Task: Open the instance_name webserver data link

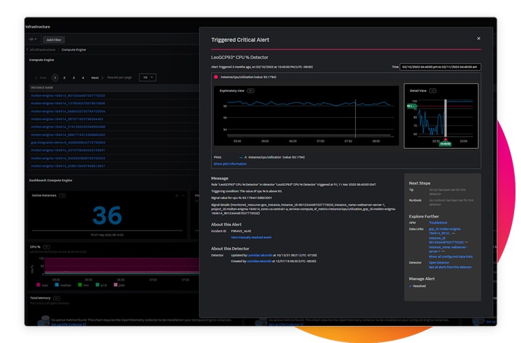Action: (x=448, y=249)
